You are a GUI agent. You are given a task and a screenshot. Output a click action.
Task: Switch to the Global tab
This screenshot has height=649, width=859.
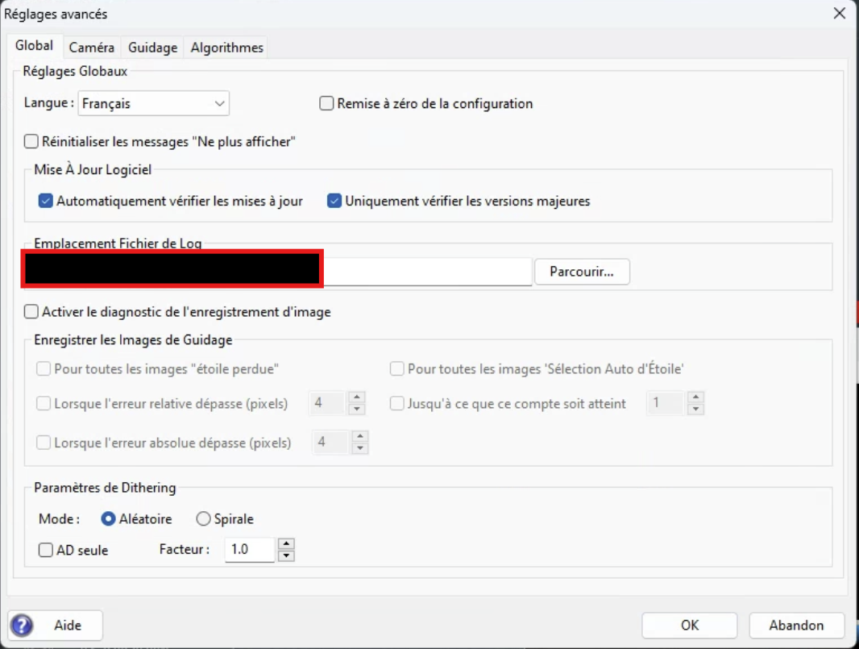34,45
